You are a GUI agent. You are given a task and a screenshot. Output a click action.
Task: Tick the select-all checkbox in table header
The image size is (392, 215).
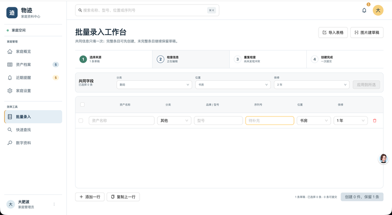(x=82, y=104)
